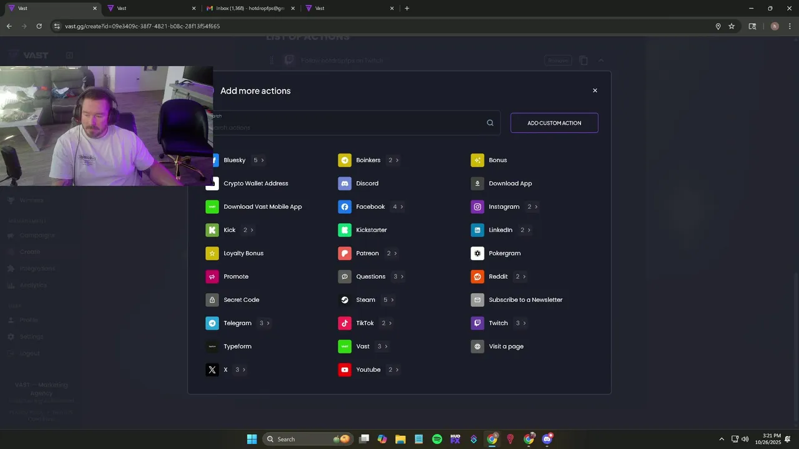This screenshot has height=449, width=799.
Task: Click the Boinkers action icon
Action: coord(345,160)
